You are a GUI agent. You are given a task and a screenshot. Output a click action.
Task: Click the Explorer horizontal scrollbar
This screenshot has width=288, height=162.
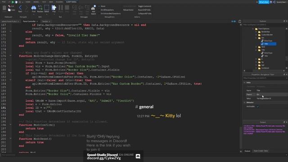point(265,71)
